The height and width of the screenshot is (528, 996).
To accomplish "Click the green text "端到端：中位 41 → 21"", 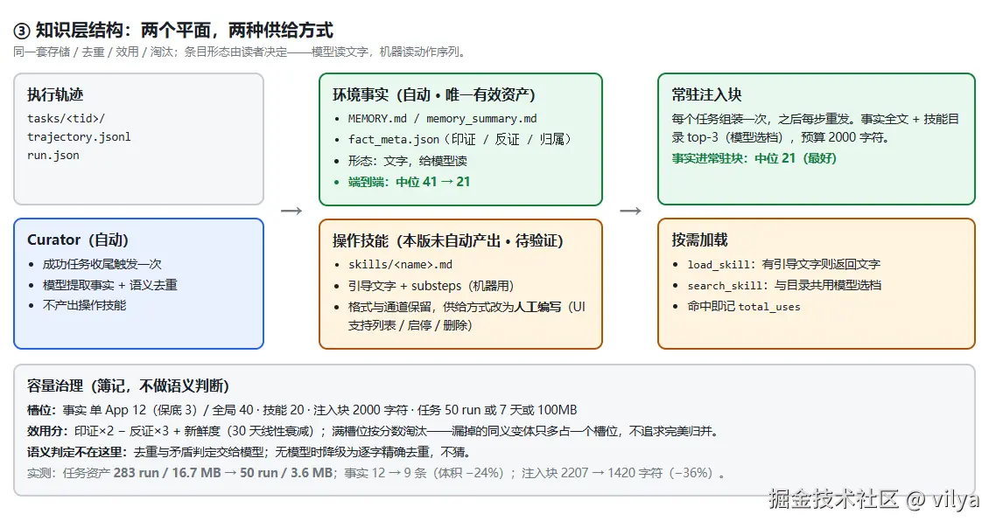I will 409,182.
